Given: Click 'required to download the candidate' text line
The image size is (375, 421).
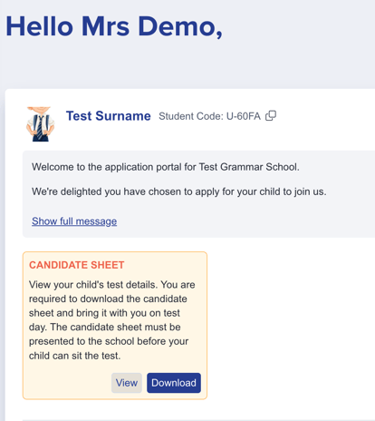Looking at the screenshot, I should (x=108, y=299).
